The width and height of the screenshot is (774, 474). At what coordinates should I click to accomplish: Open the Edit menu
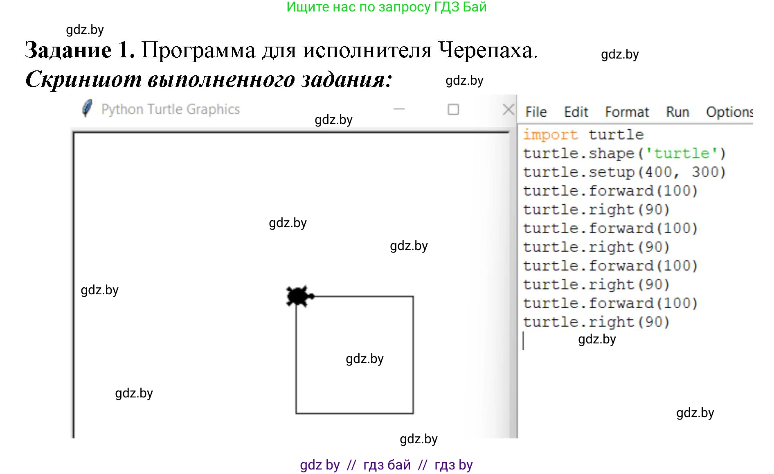(x=576, y=112)
